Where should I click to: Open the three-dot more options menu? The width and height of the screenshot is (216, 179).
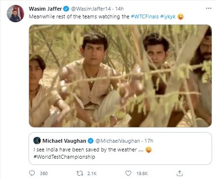[x=209, y=8]
